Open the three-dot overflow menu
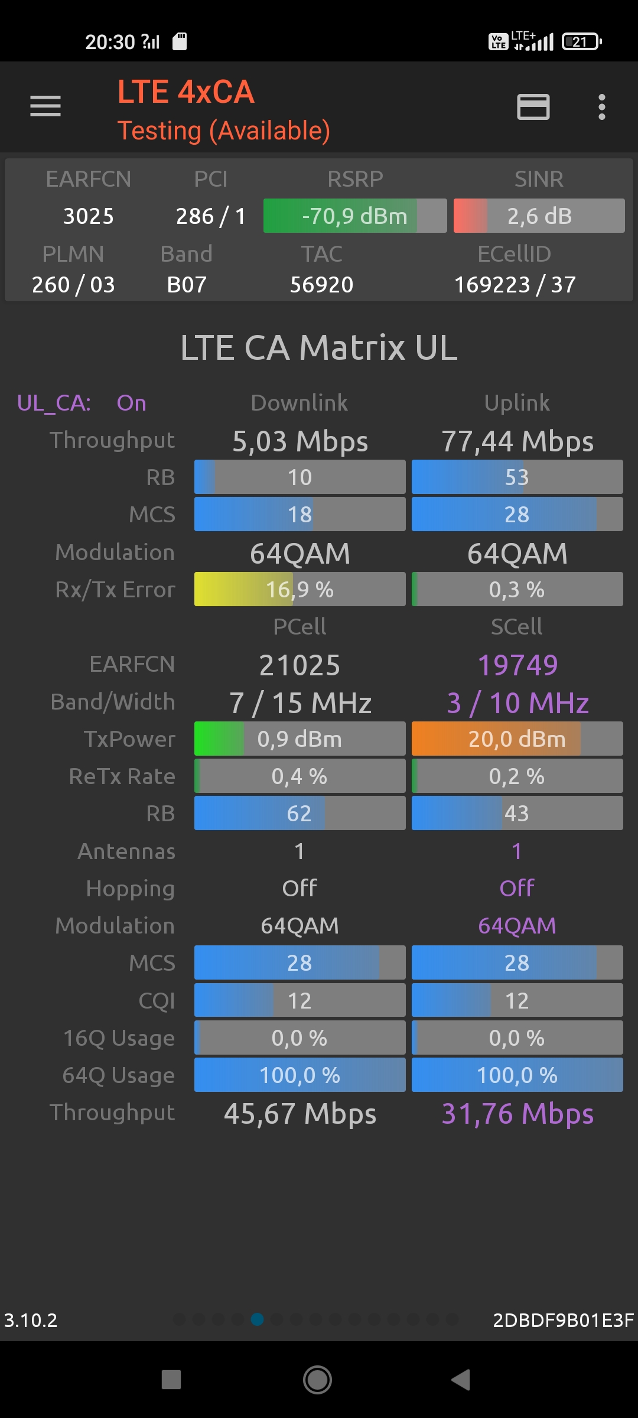Image resolution: width=638 pixels, height=1418 pixels. [601, 107]
